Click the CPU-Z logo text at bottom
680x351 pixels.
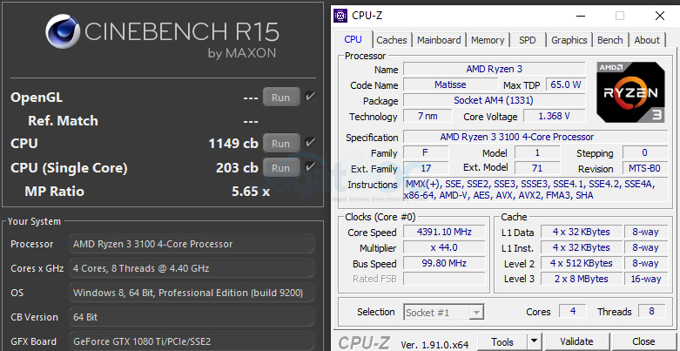pos(366,342)
